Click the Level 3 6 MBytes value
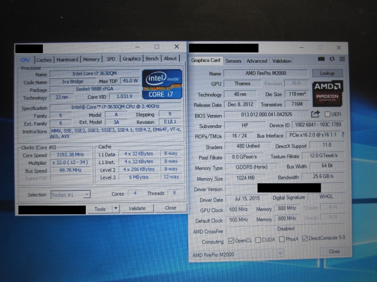This screenshot has width=377, height=282. coord(139,177)
